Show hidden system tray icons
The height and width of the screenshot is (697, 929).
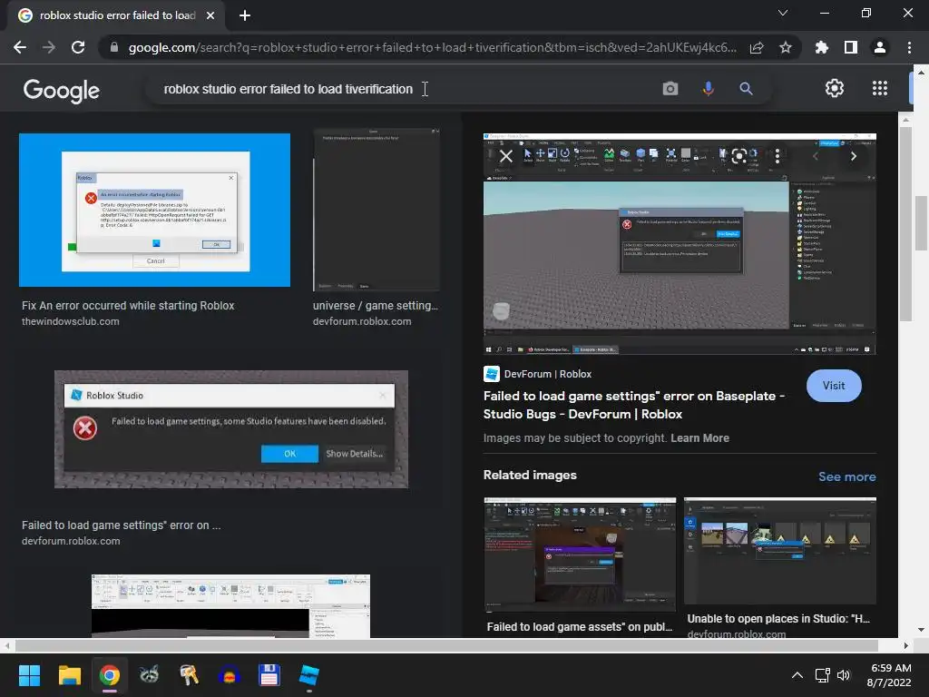[797, 675]
